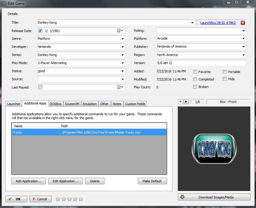256x208 pixels.
Task: Click the Download Images/Media button
Action: coord(214,197)
